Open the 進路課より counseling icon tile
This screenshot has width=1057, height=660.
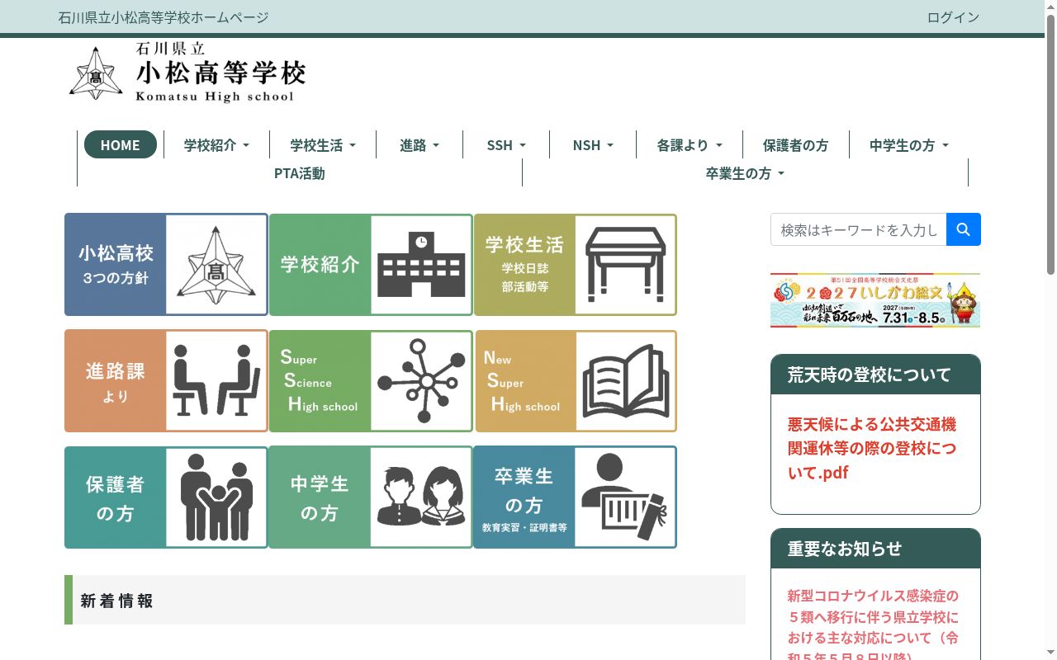click(x=166, y=381)
